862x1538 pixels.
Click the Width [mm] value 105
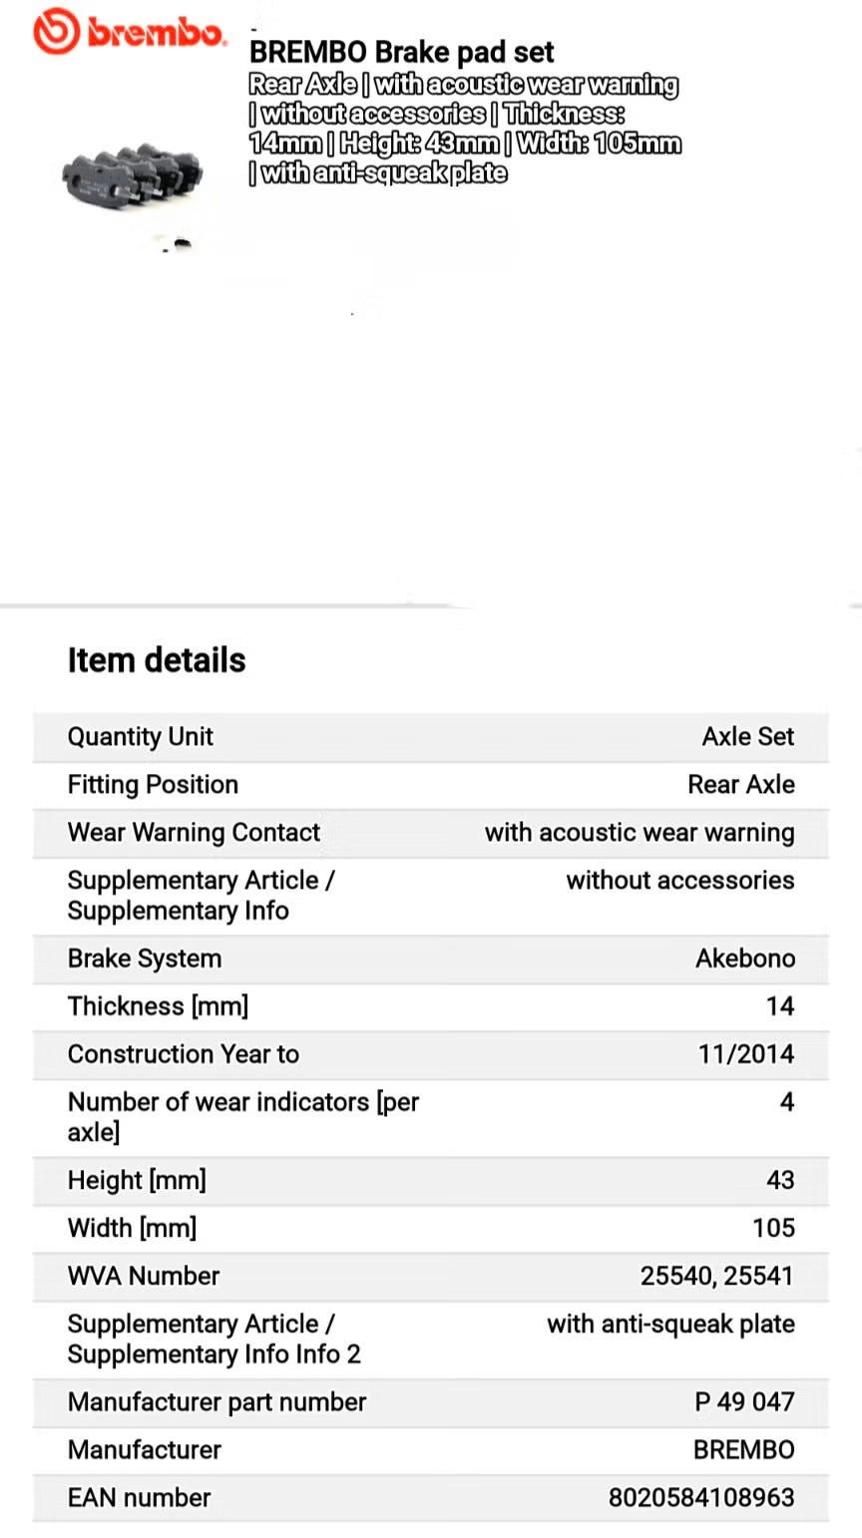click(773, 1228)
